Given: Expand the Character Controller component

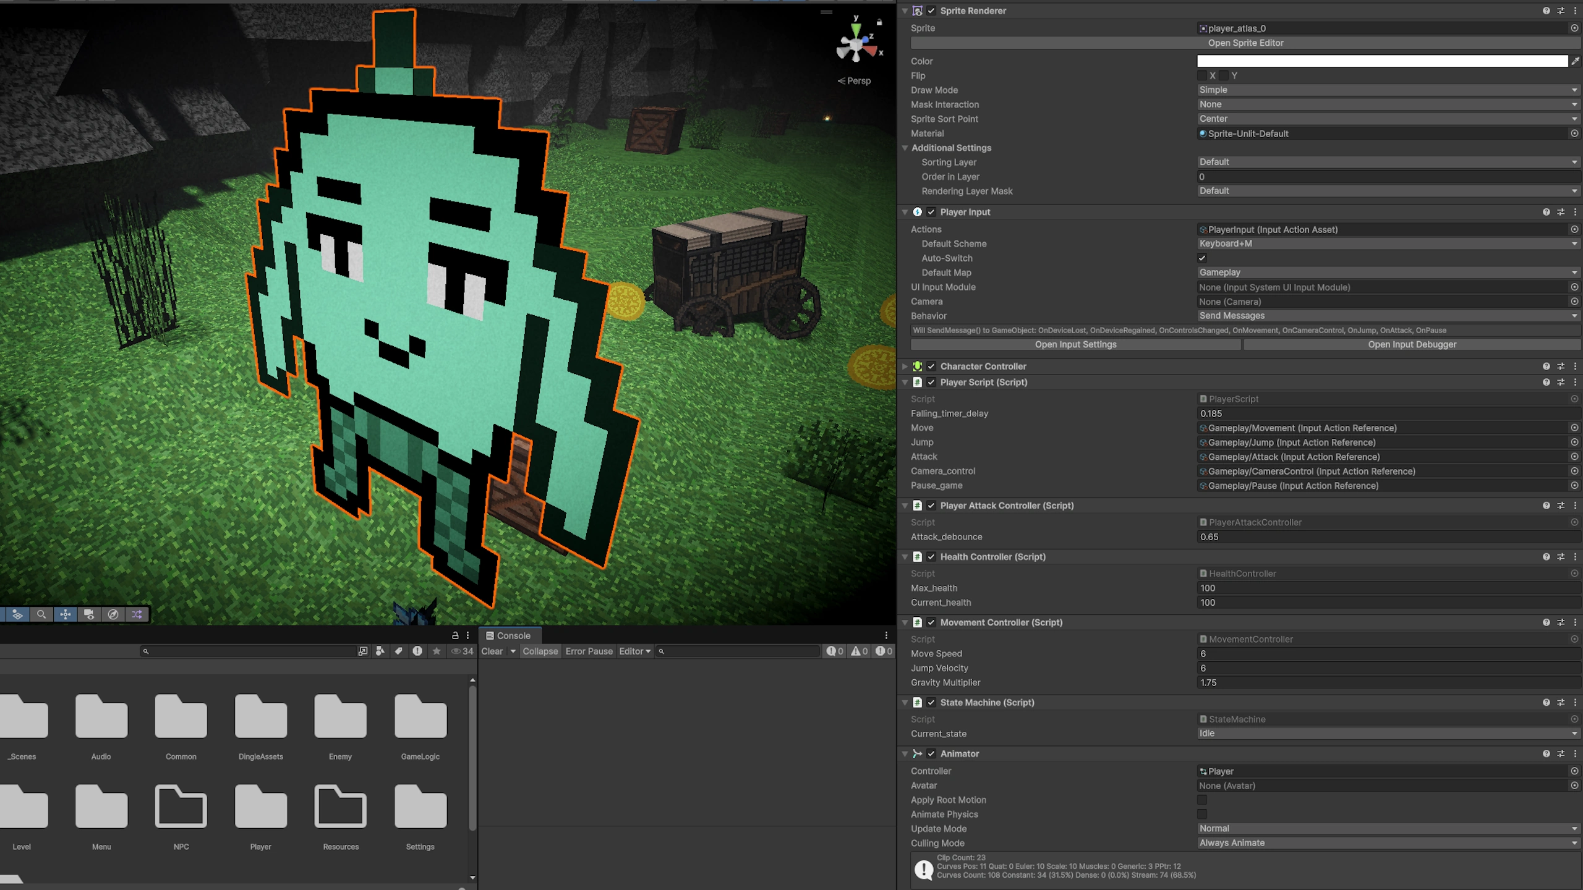Looking at the screenshot, I should pos(905,367).
